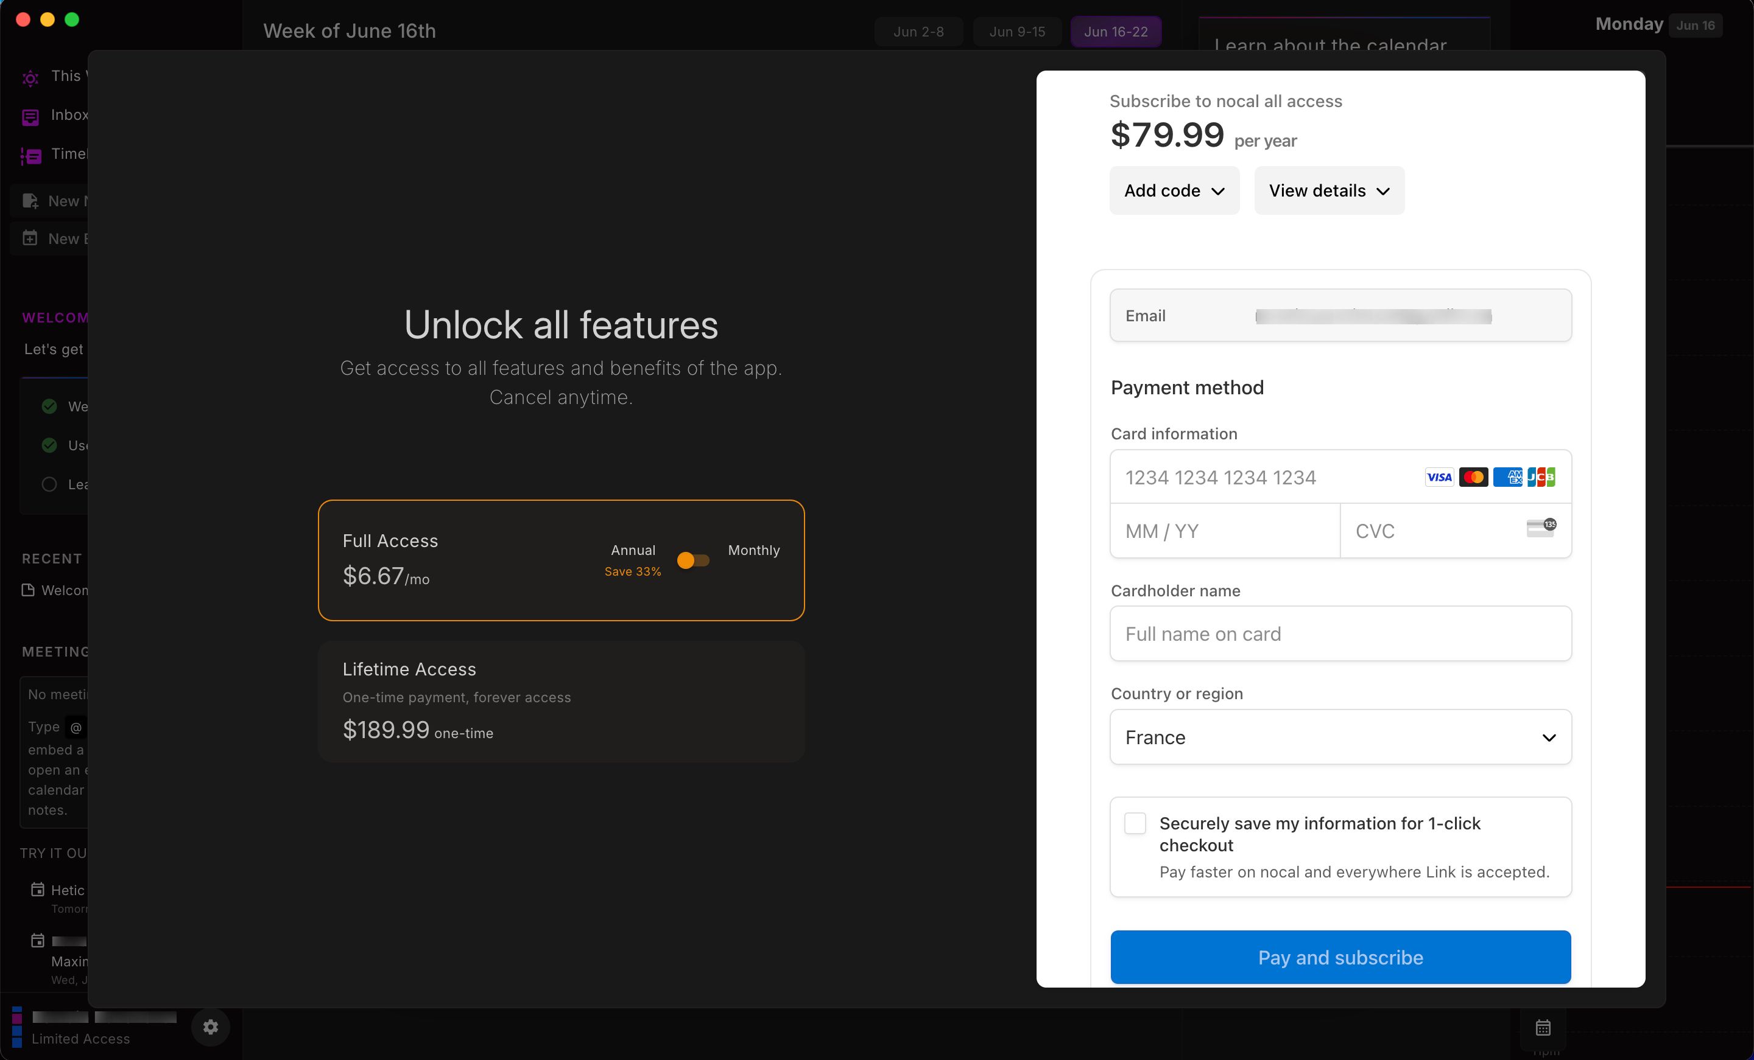Click the MM / YY expiry field

pos(1225,531)
